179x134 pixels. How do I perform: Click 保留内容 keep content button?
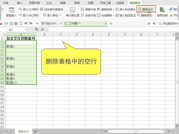tap(88, 9)
